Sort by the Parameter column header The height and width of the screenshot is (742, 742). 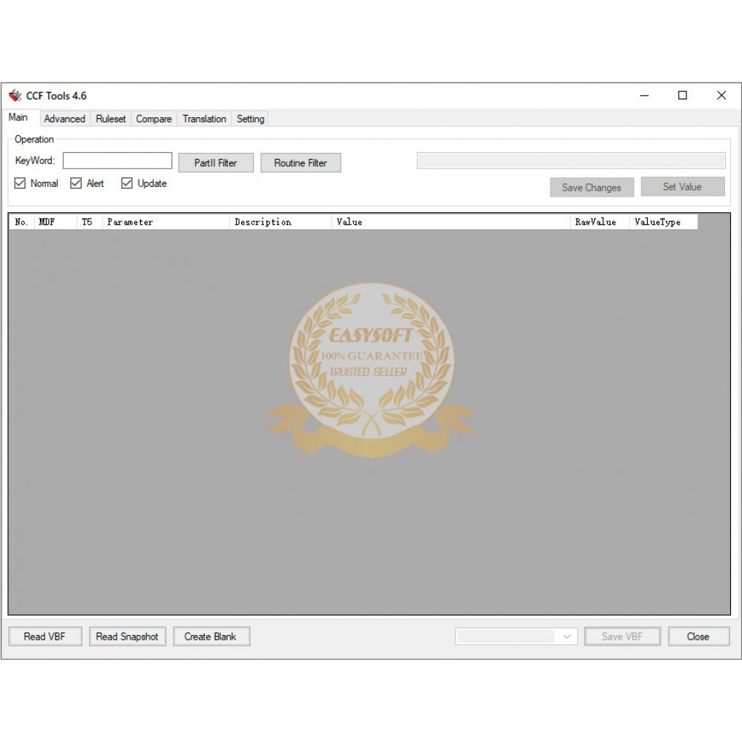pyautogui.click(x=165, y=222)
